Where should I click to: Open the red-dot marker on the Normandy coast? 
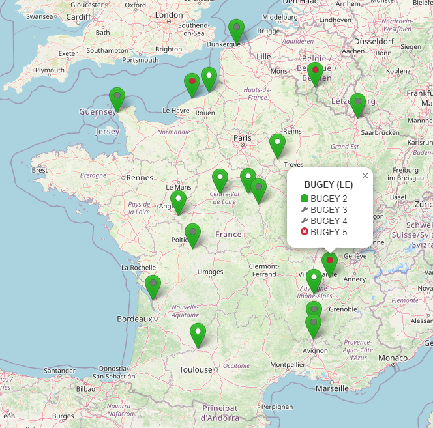click(x=192, y=85)
